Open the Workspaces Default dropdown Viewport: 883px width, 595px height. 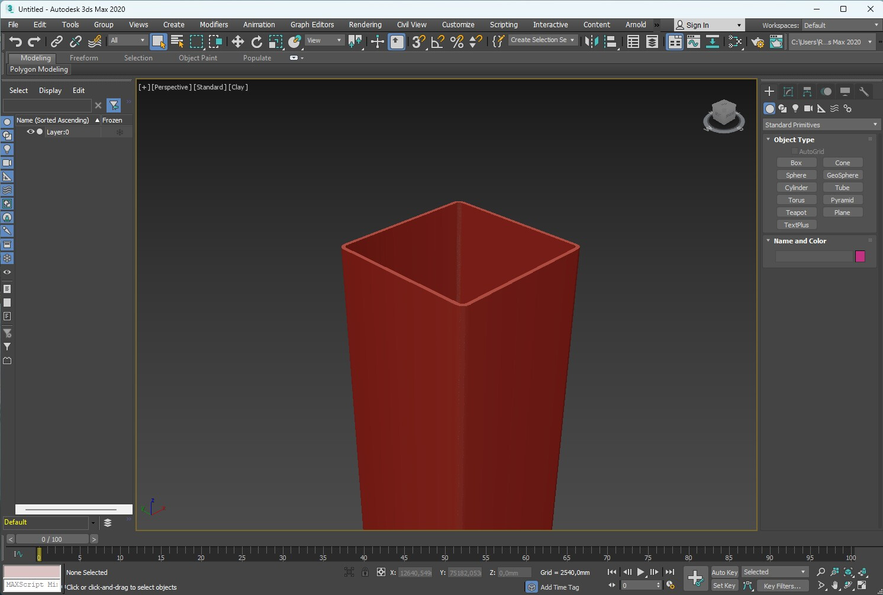(840, 25)
